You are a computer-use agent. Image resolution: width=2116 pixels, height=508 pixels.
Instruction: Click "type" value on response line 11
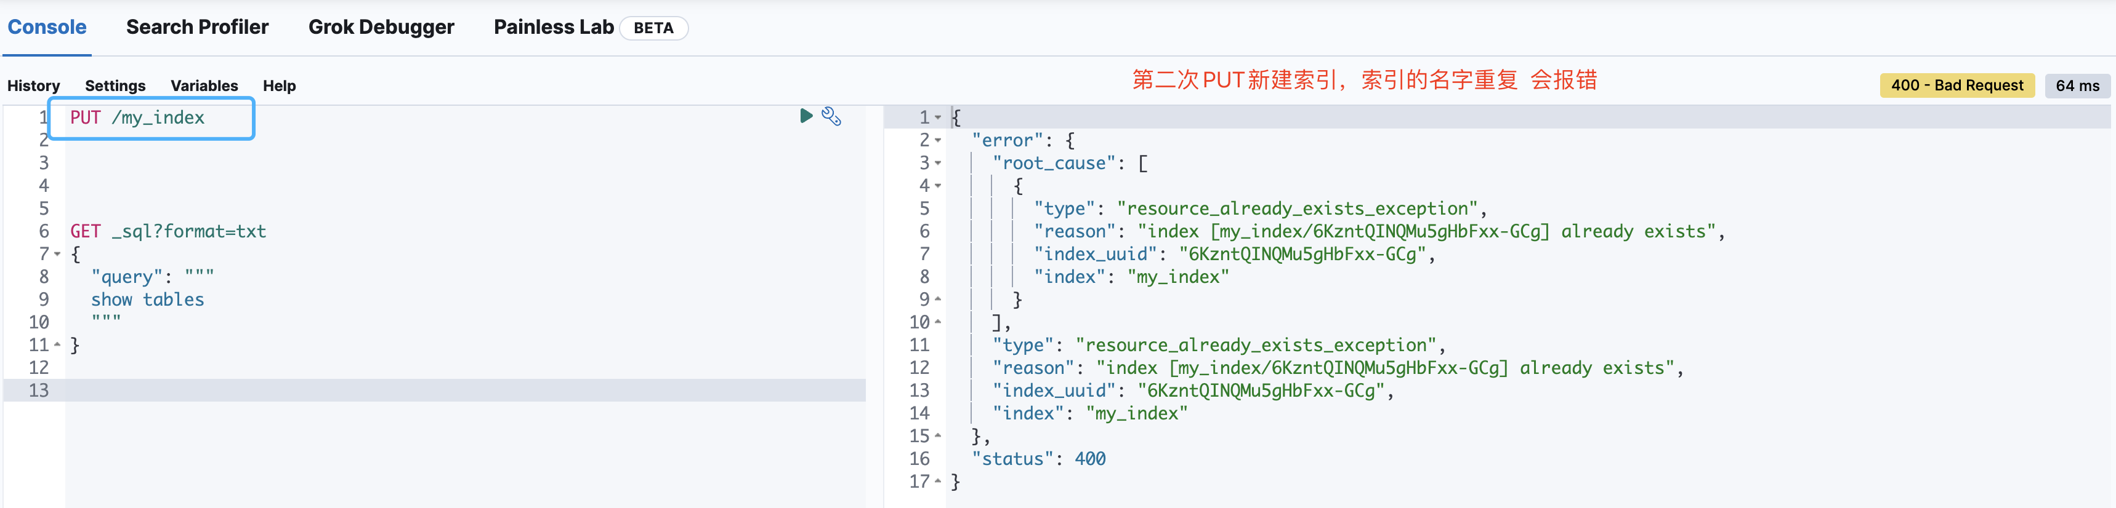coord(1256,346)
